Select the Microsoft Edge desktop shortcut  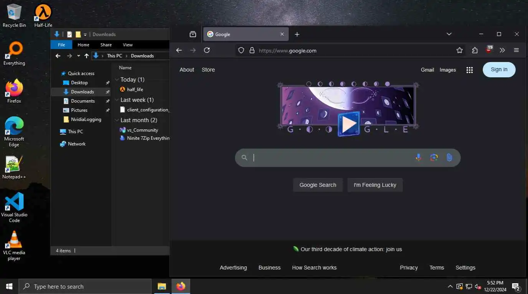tap(14, 132)
